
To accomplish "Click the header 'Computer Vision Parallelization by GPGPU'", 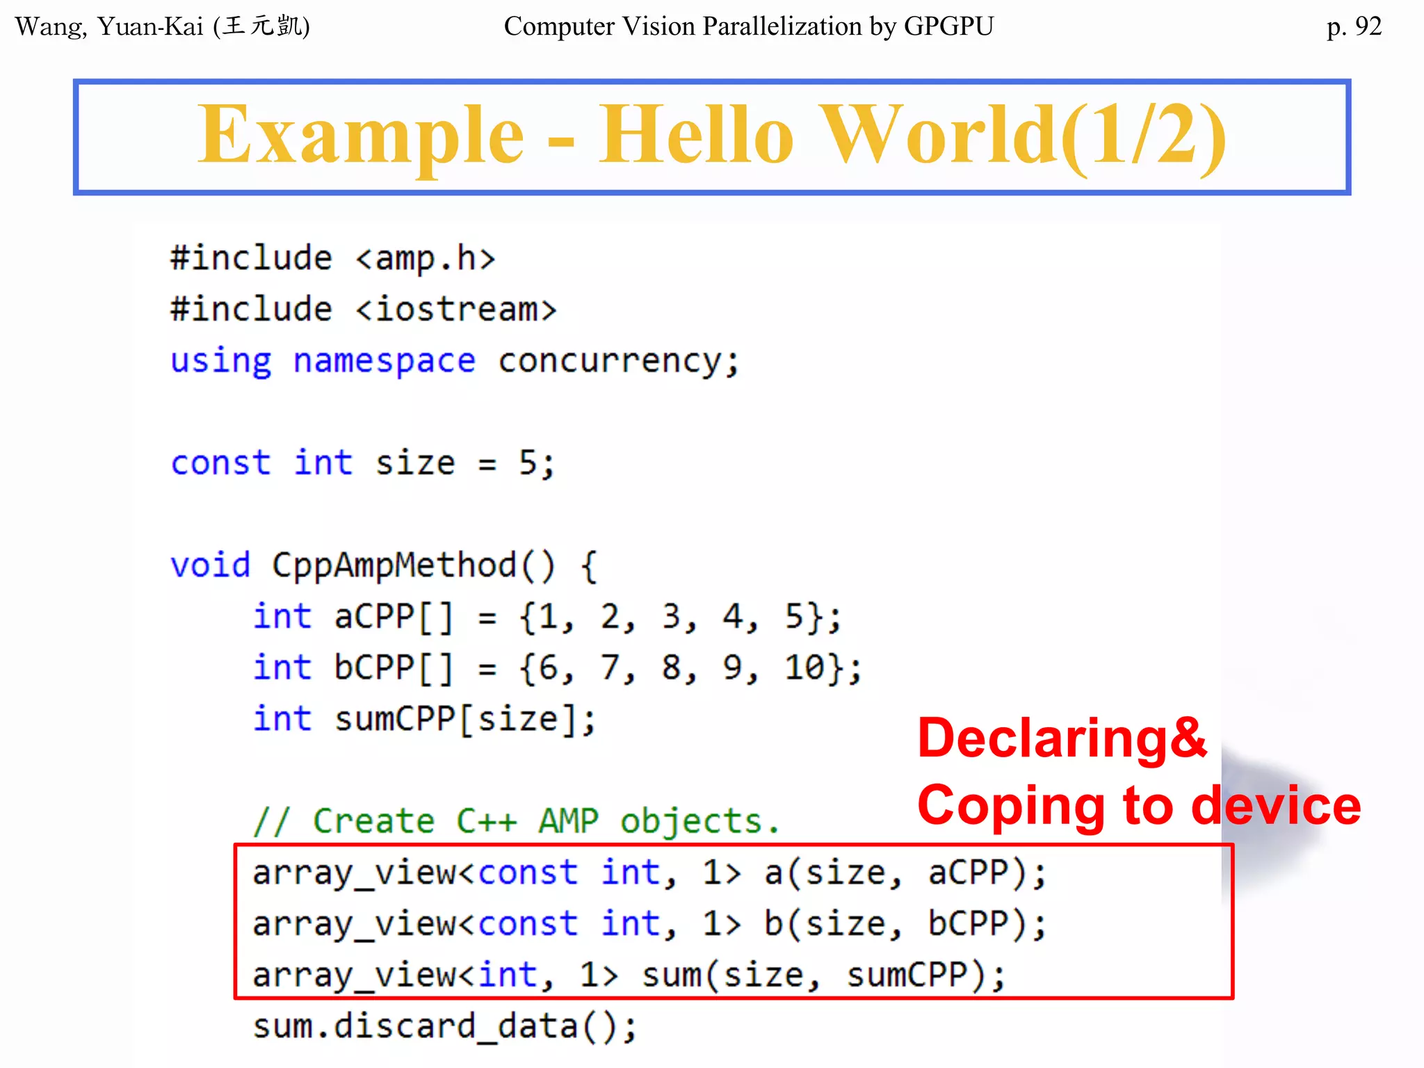I will point(749,26).
